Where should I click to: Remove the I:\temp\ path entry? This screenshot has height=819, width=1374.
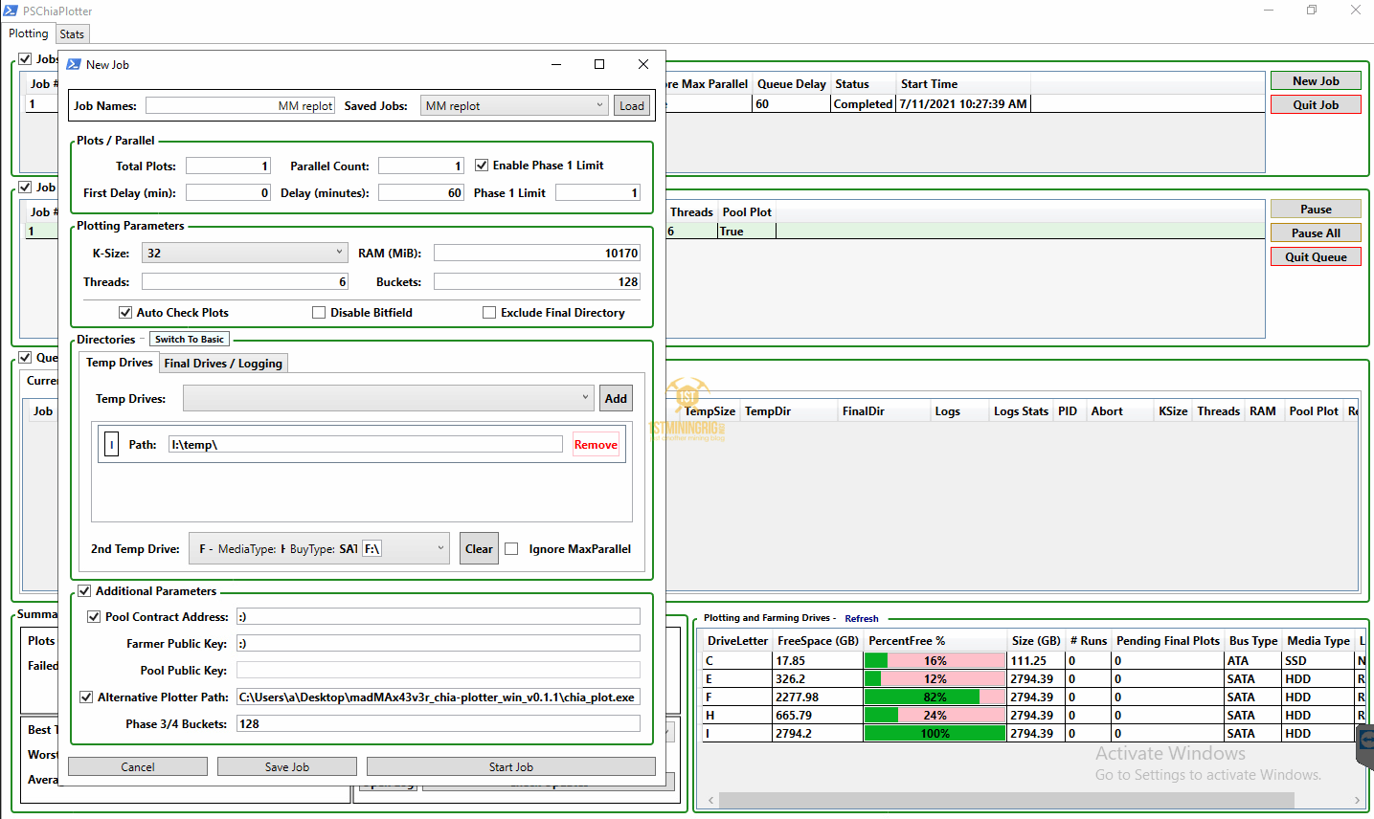point(596,445)
